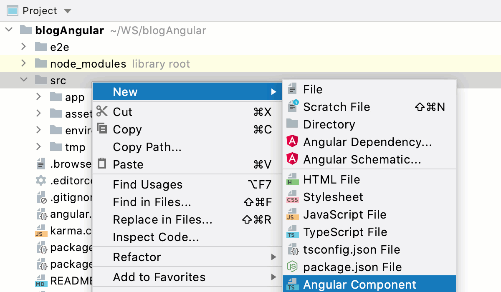Click the Copy icon in the context menu
This screenshot has width=501, height=292.
pos(102,129)
